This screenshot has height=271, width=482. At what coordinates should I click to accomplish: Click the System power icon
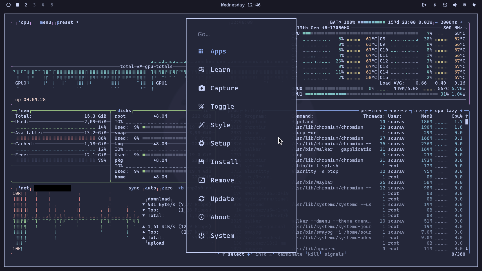(201, 236)
